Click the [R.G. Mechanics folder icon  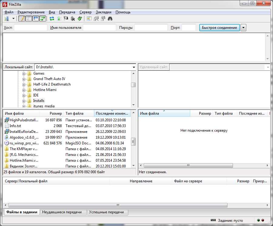(7, 154)
